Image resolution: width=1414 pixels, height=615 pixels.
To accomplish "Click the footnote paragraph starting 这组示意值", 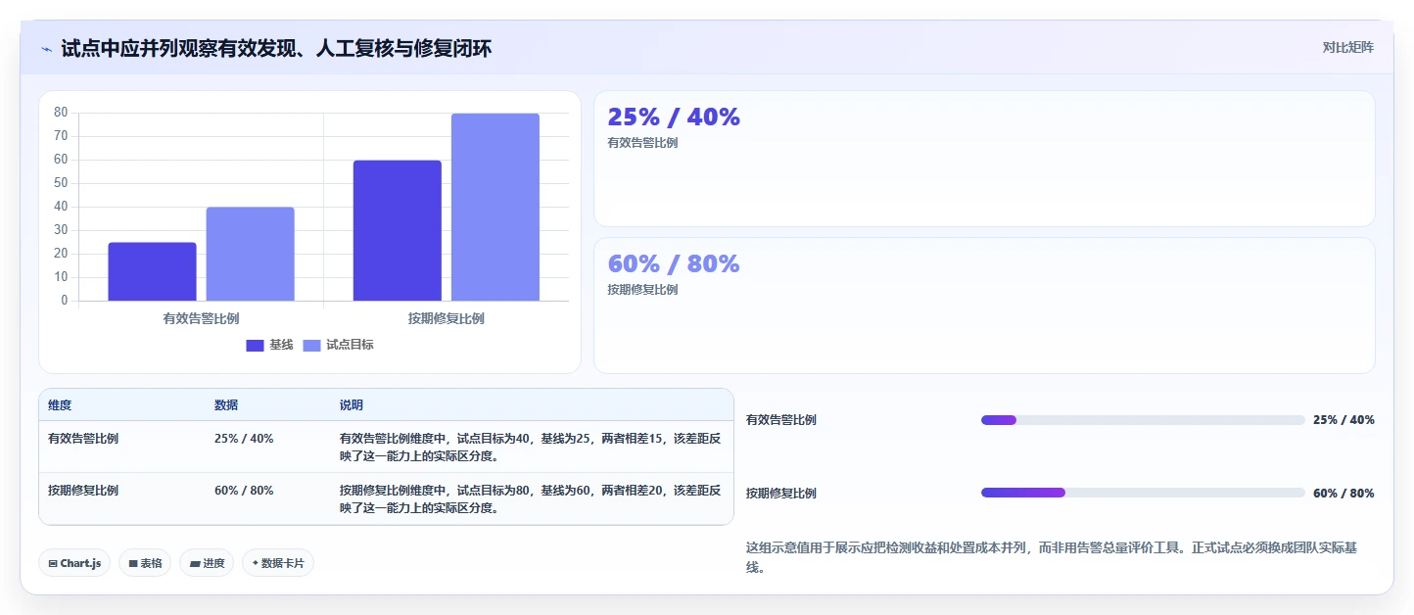I will [x=1052, y=557].
